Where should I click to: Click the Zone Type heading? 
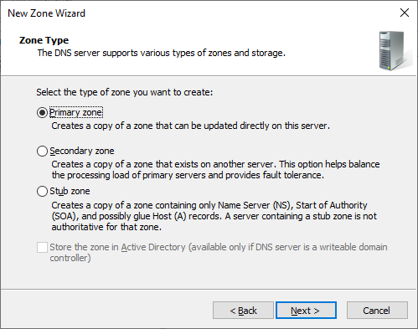(44, 40)
